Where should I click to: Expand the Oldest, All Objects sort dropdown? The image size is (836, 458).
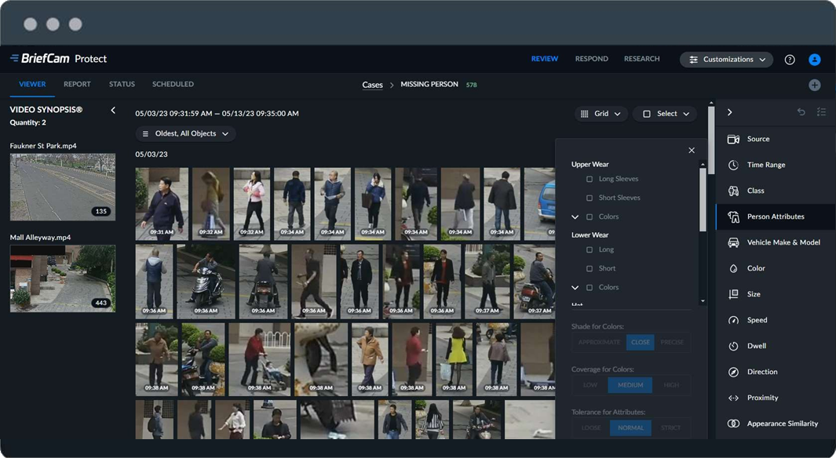click(x=185, y=134)
